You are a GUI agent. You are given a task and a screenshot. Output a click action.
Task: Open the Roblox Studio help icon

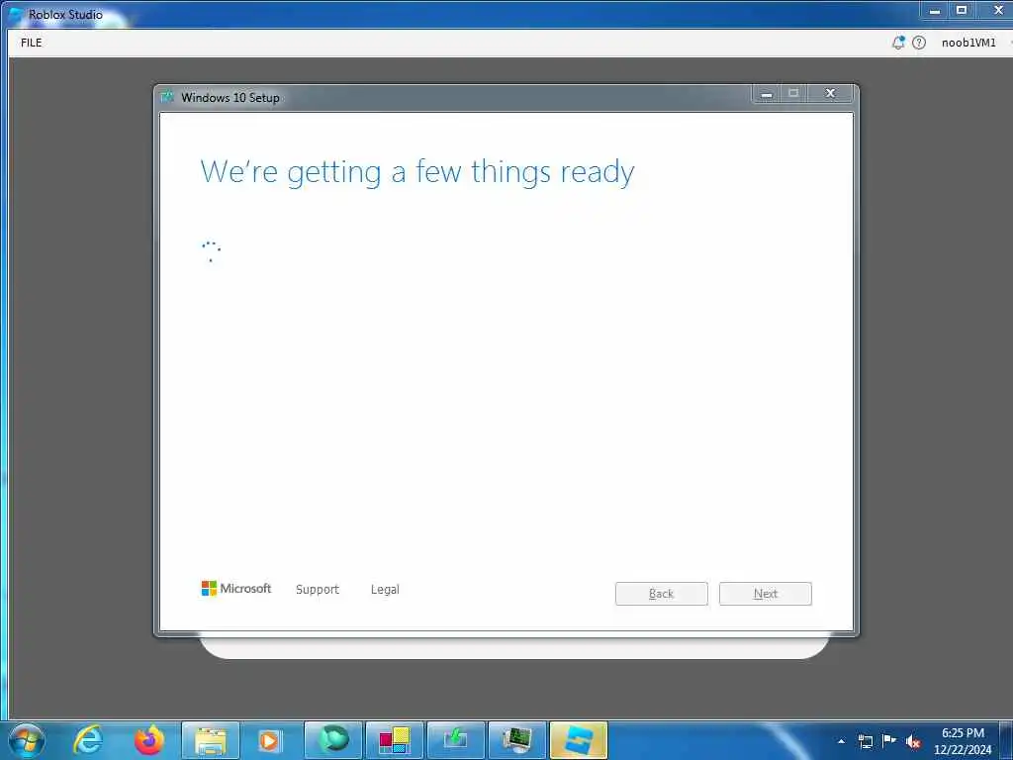[919, 43]
